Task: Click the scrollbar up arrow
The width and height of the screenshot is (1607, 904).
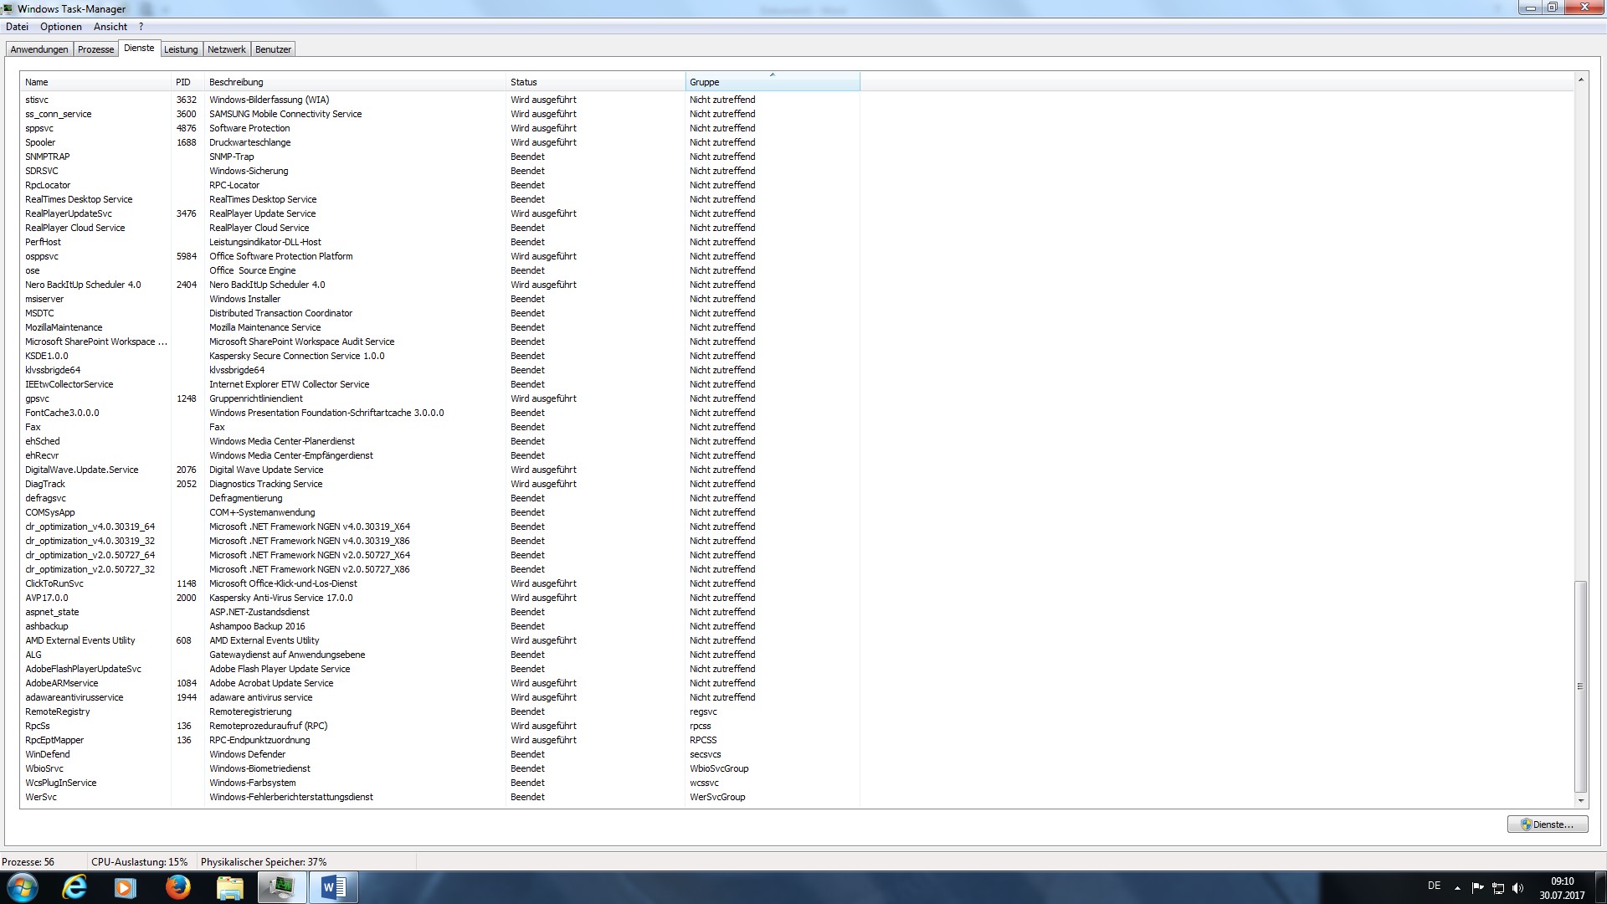Action: [1580, 80]
